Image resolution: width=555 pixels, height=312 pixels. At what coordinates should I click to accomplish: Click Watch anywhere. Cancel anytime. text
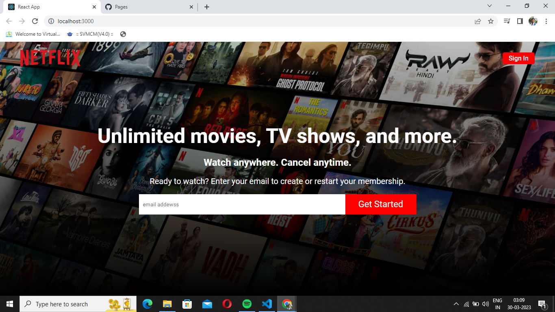coord(277,162)
